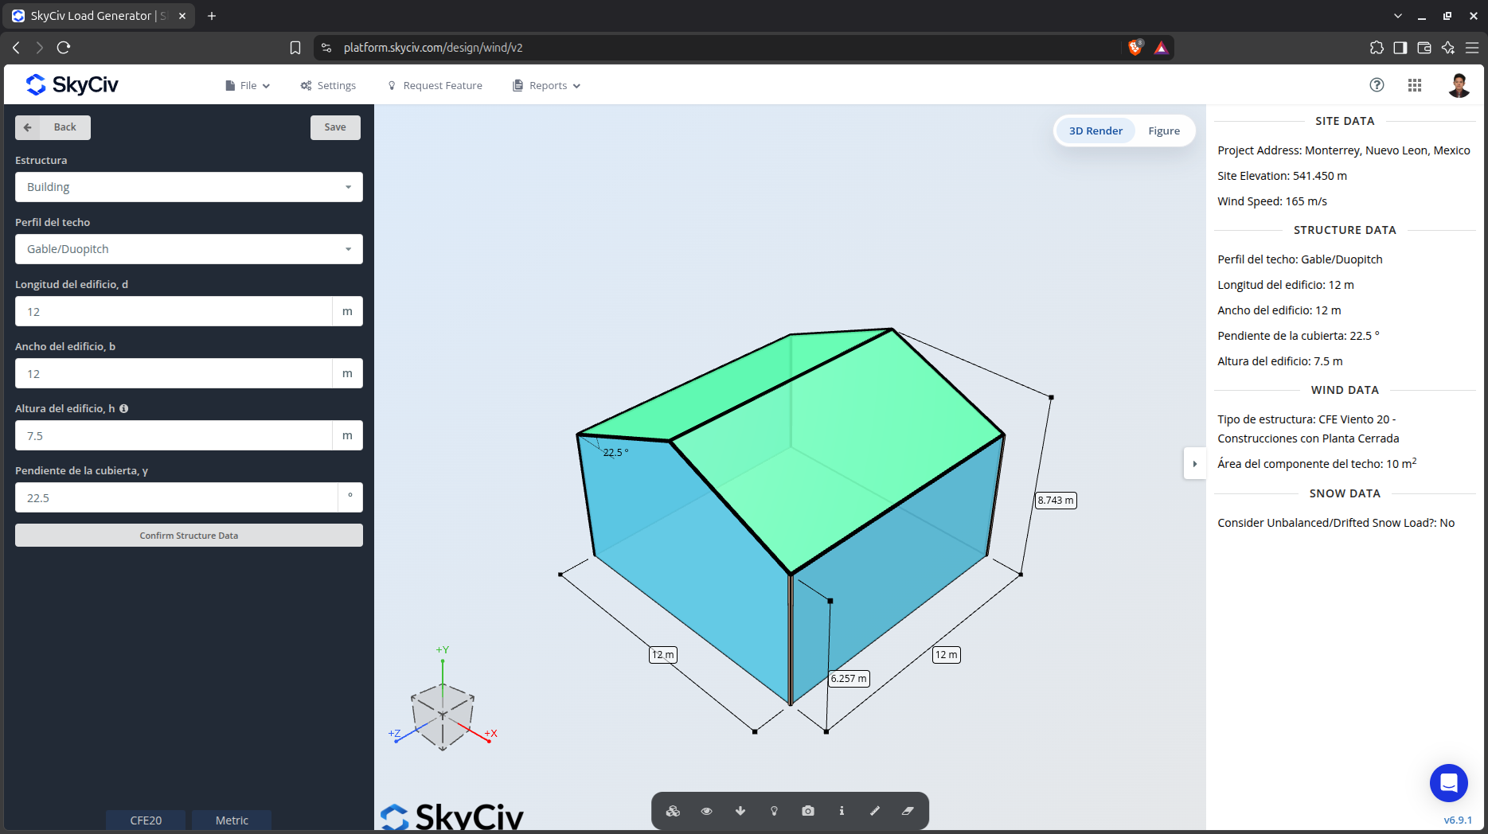Viewport: 1488px width, 834px height.
Task: Click the Brave shields icon
Action: pos(1136,48)
